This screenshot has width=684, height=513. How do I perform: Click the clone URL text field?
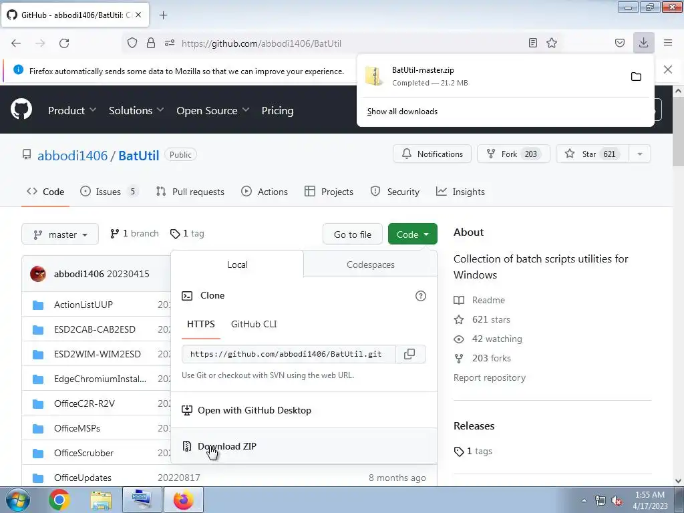tap(289, 354)
